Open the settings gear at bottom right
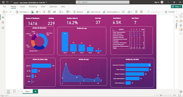This screenshot has width=183, height=97. point(181,92)
